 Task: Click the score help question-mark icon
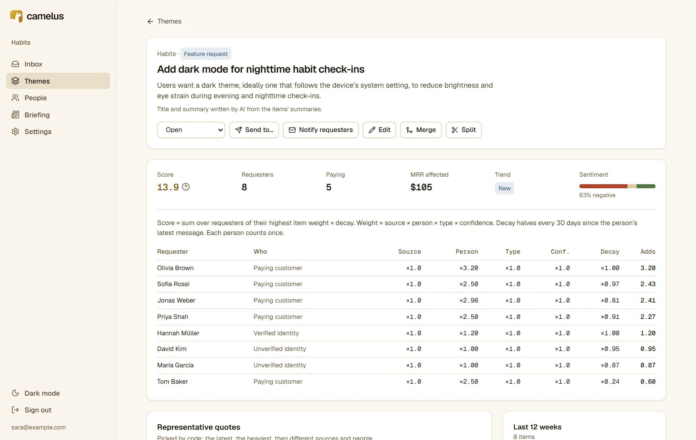[186, 187]
